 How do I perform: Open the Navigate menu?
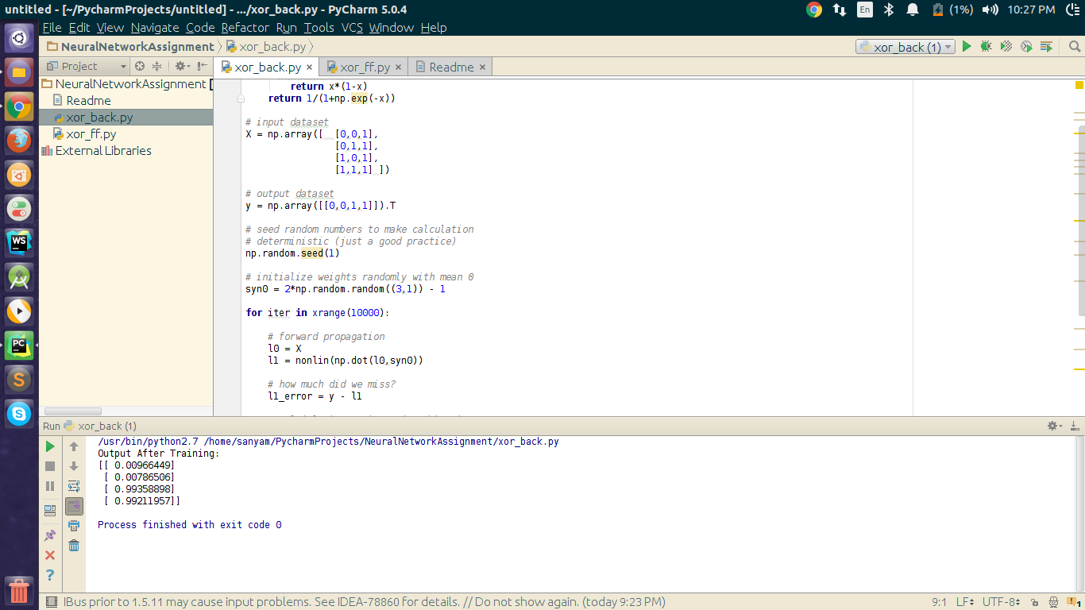(x=155, y=27)
